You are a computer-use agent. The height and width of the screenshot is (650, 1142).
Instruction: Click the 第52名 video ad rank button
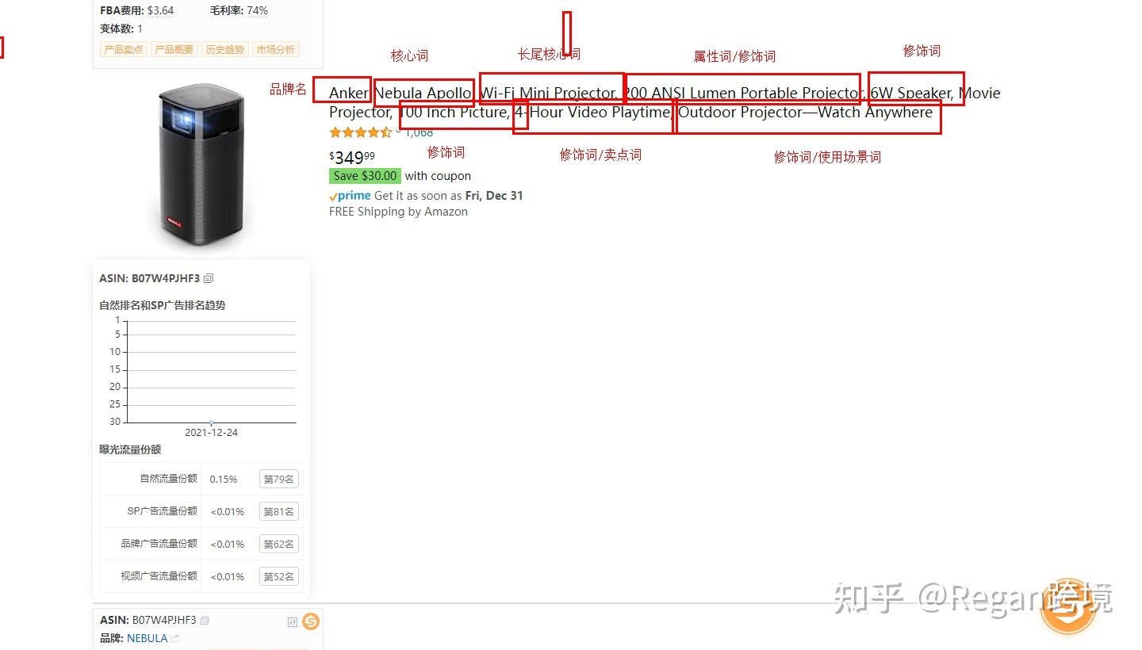(x=278, y=576)
